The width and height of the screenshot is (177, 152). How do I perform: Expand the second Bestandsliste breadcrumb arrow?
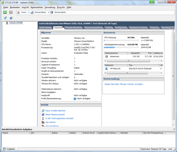pyautogui.click(x=48, y=12)
